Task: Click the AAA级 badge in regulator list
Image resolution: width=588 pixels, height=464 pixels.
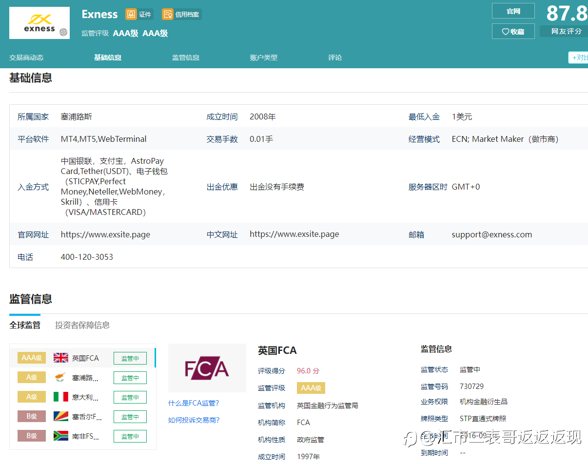Action: (x=32, y=358)
